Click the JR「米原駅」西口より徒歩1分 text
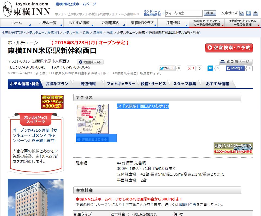261x216 pixels. tap(143, 106)
